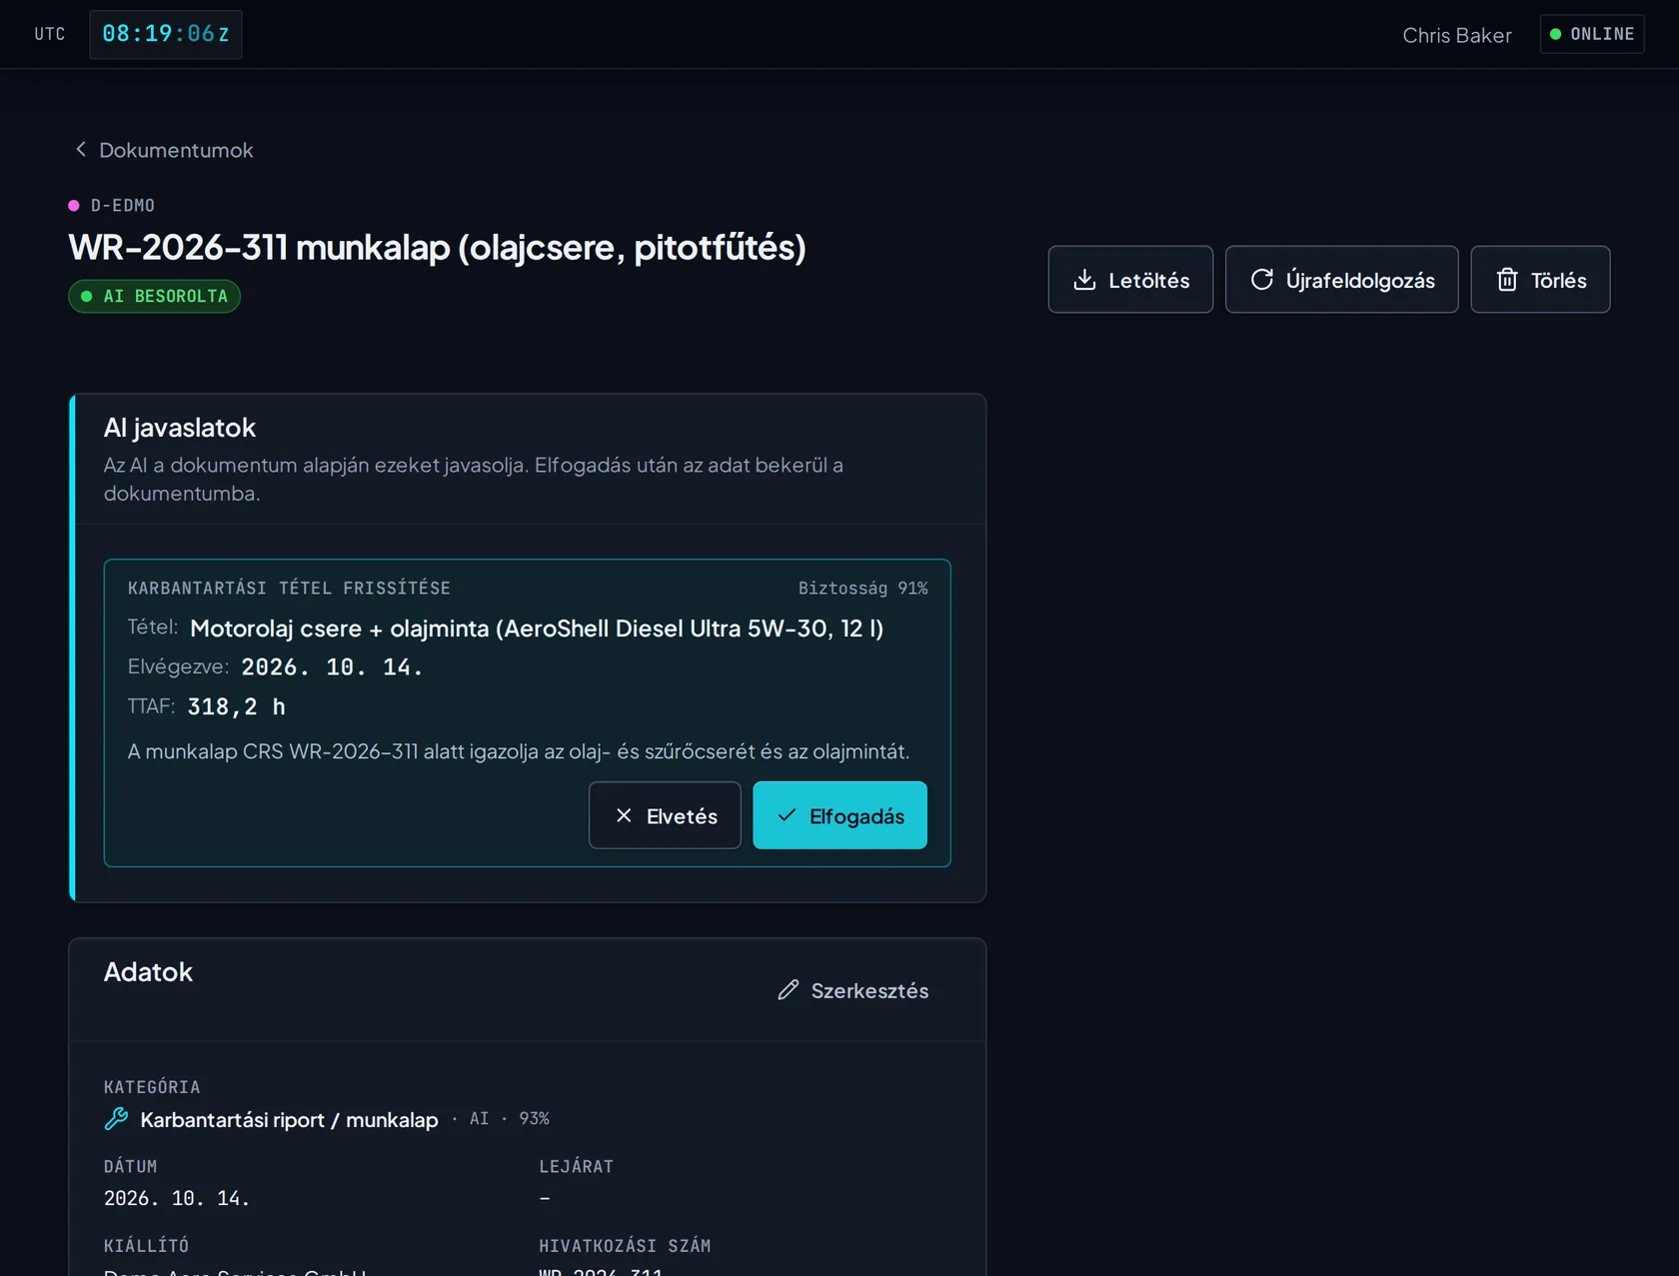Image resolution: width=1679 pixels, height=1276 pixels.
Task: Click the UTC clock display
Action: coord(166,34)
